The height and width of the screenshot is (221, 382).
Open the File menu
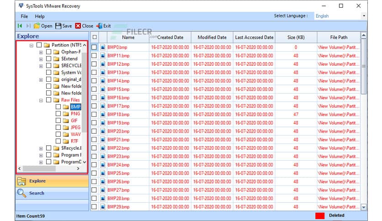point(24,16)
